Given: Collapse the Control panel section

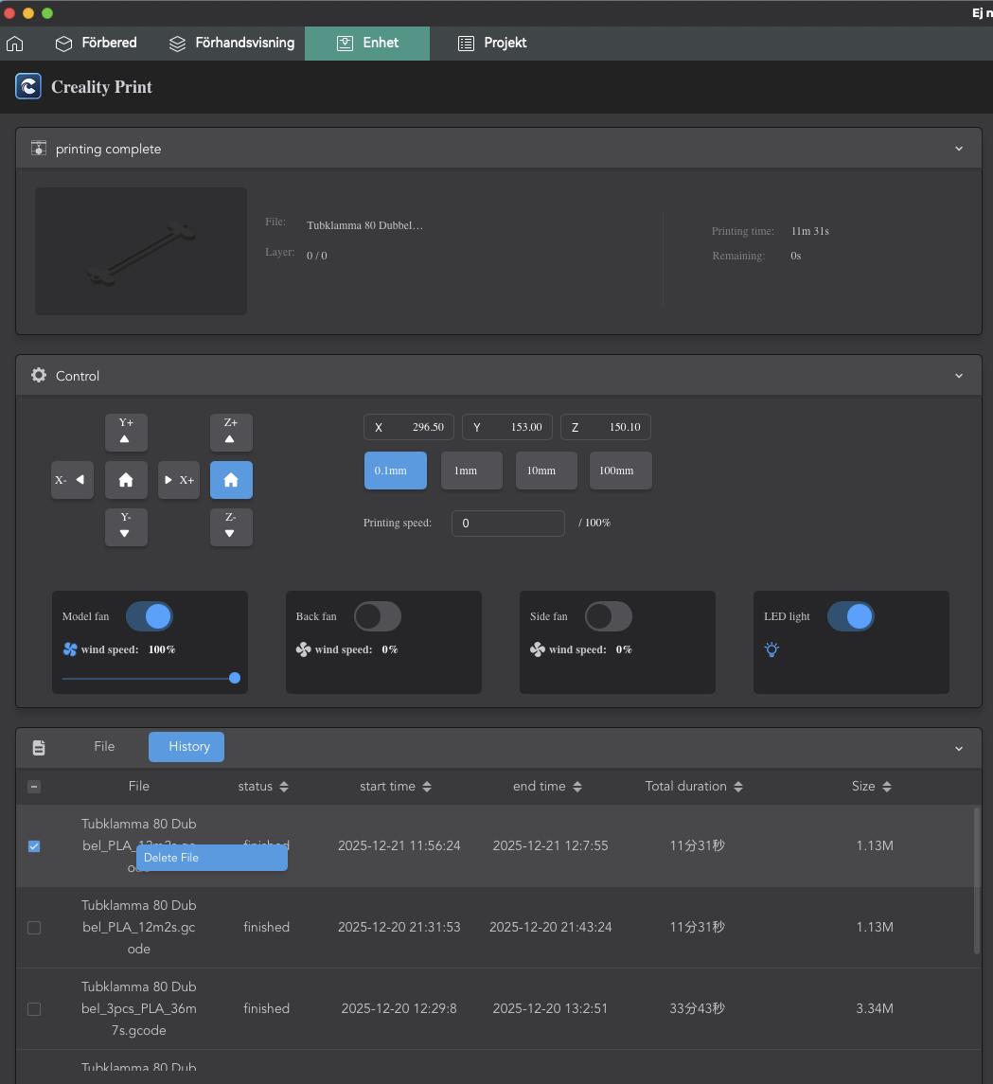Looking at the screenshot, I should point(959,376).
